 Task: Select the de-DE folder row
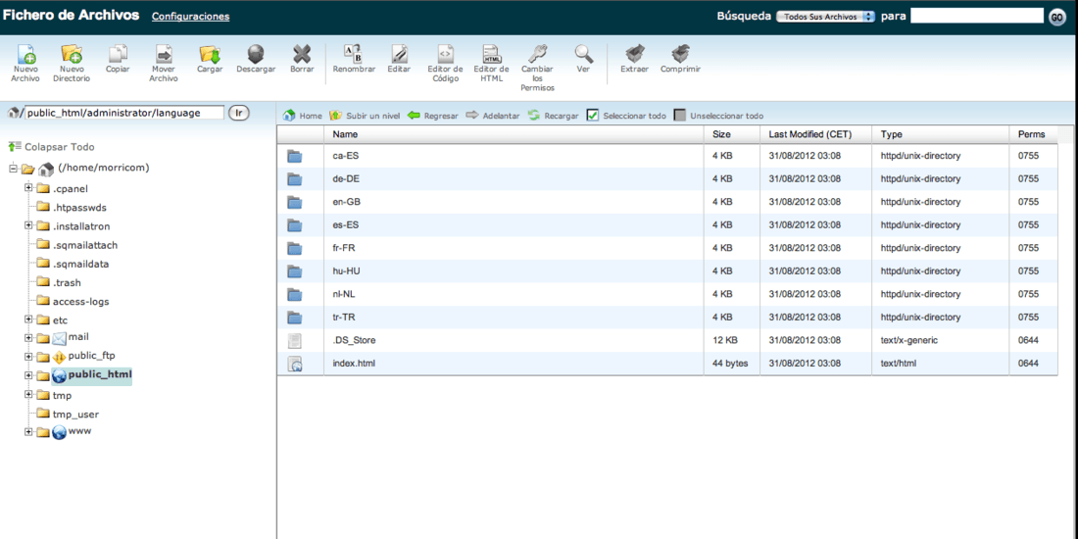(x=667, y=178)
